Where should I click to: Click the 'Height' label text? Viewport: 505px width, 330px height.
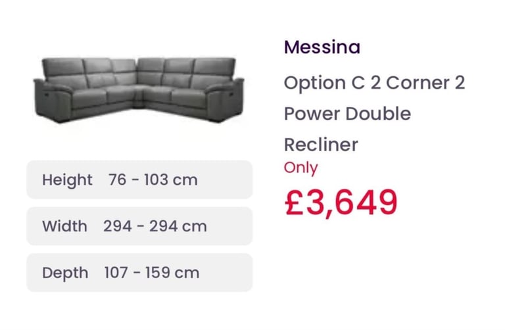[67, 180]
